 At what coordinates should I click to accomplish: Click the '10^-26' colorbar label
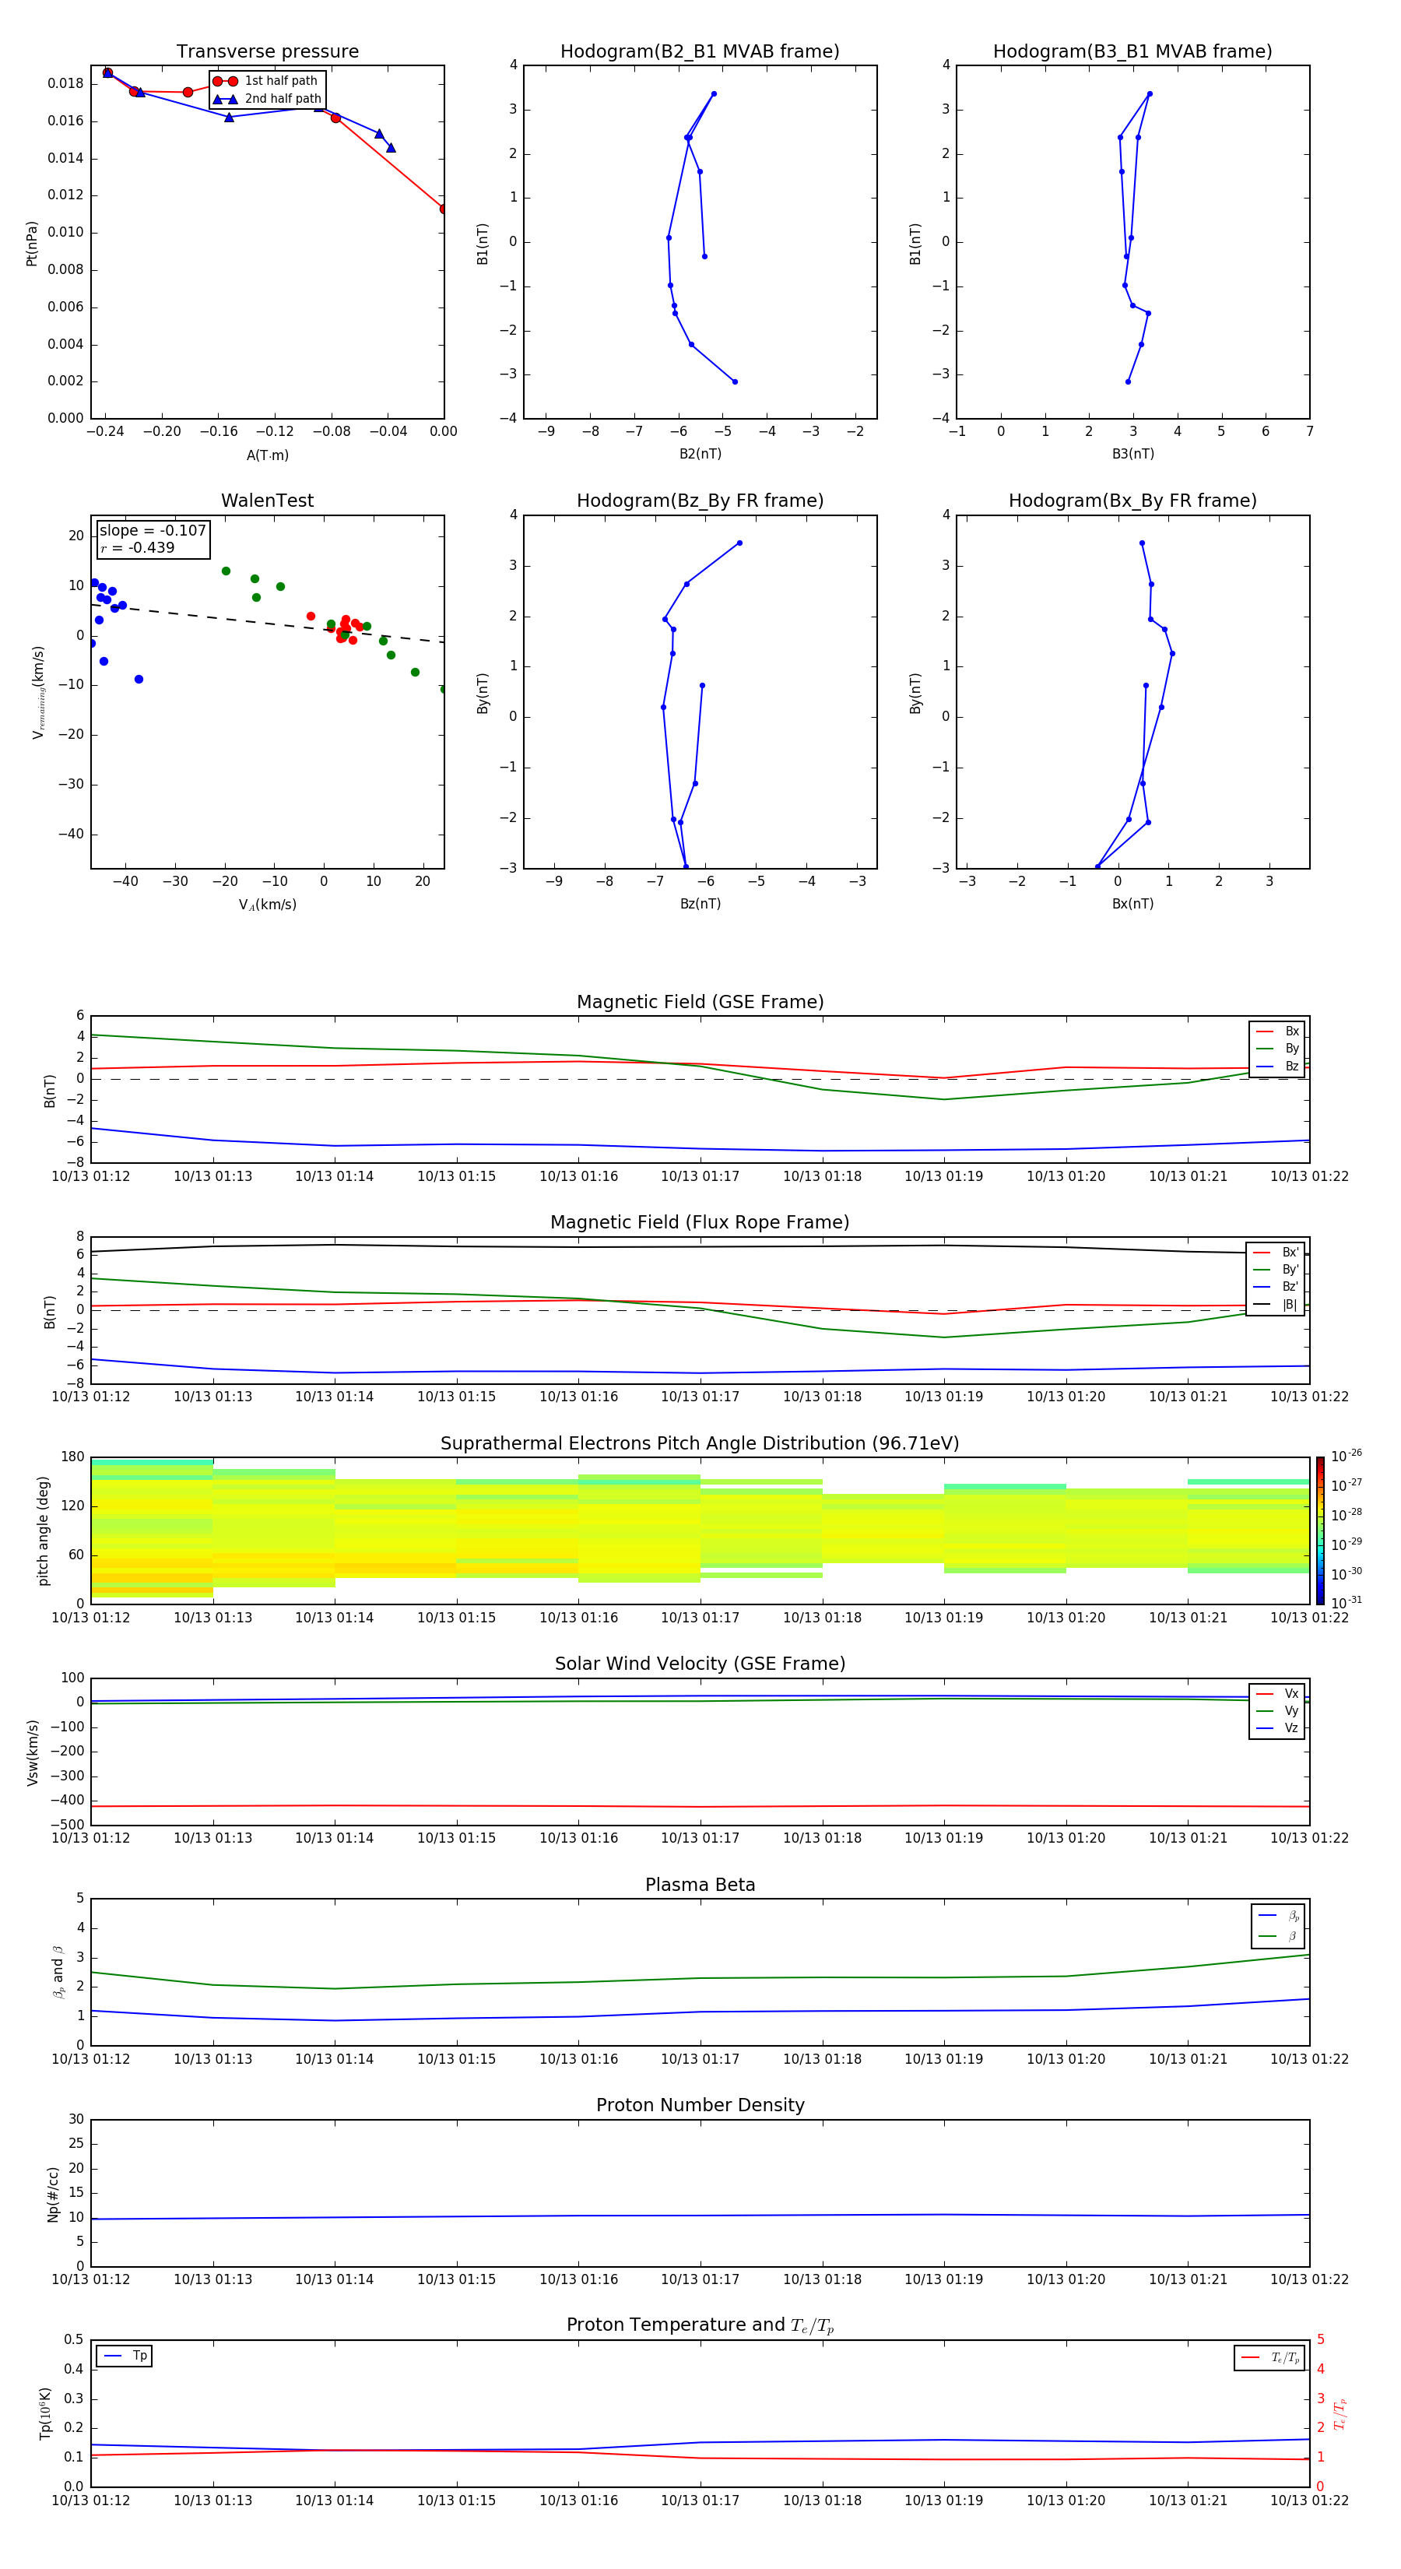[x=1347, y=1456]
